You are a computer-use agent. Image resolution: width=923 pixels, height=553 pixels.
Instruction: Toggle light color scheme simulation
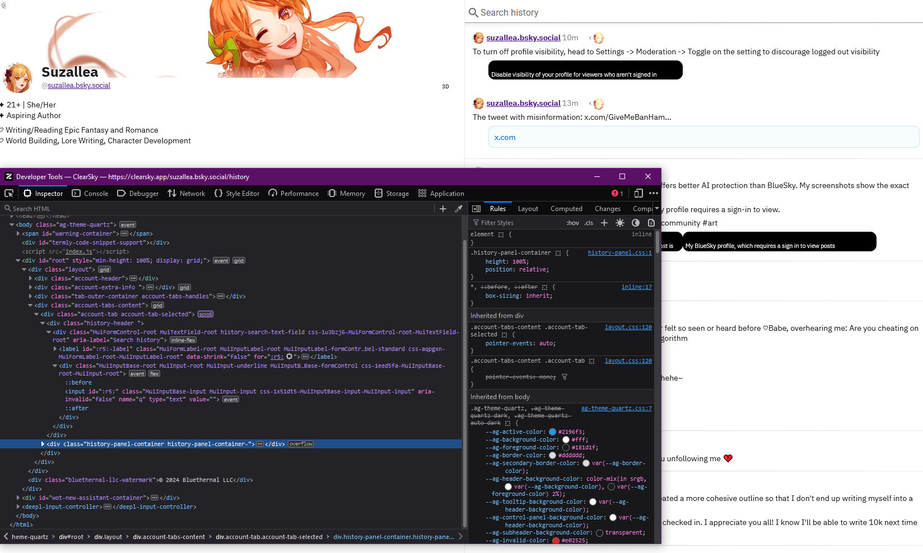click(620, 223)
